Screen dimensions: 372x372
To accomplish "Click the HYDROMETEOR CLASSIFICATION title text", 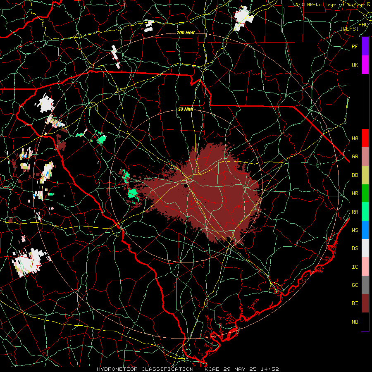I will point(145,369).
